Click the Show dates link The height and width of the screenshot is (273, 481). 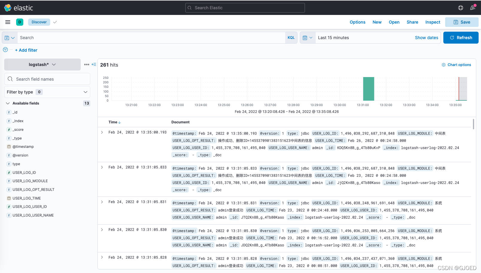426,38
